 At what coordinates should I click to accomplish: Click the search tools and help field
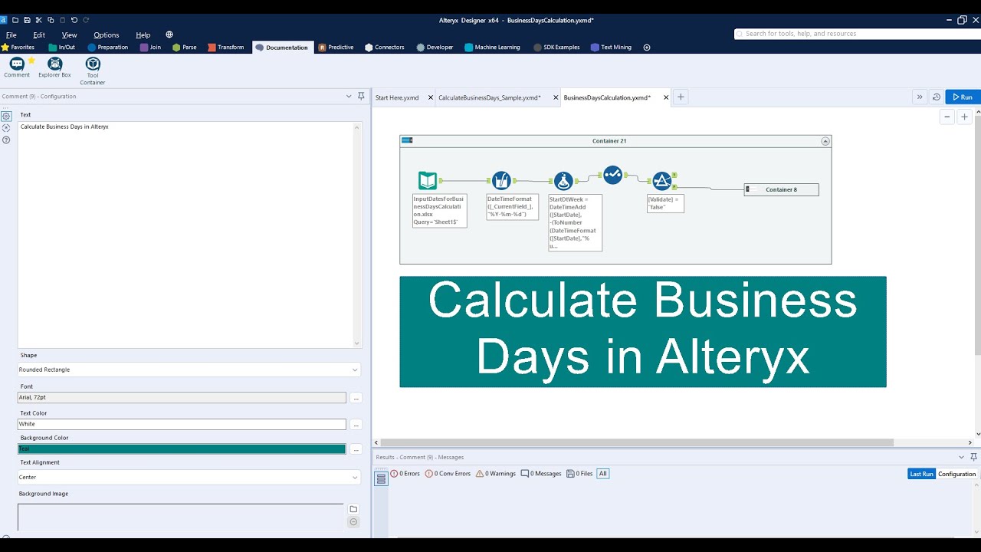pyautogui.click(x=857, y=34)
